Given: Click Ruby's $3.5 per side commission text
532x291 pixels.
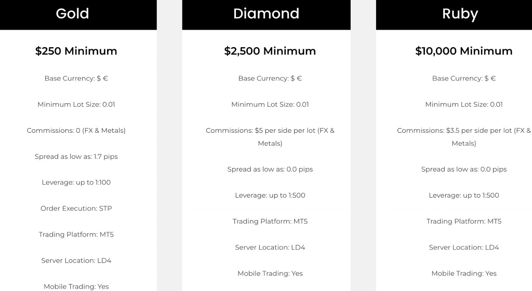Looking at the screenshot, I should 464,137.
